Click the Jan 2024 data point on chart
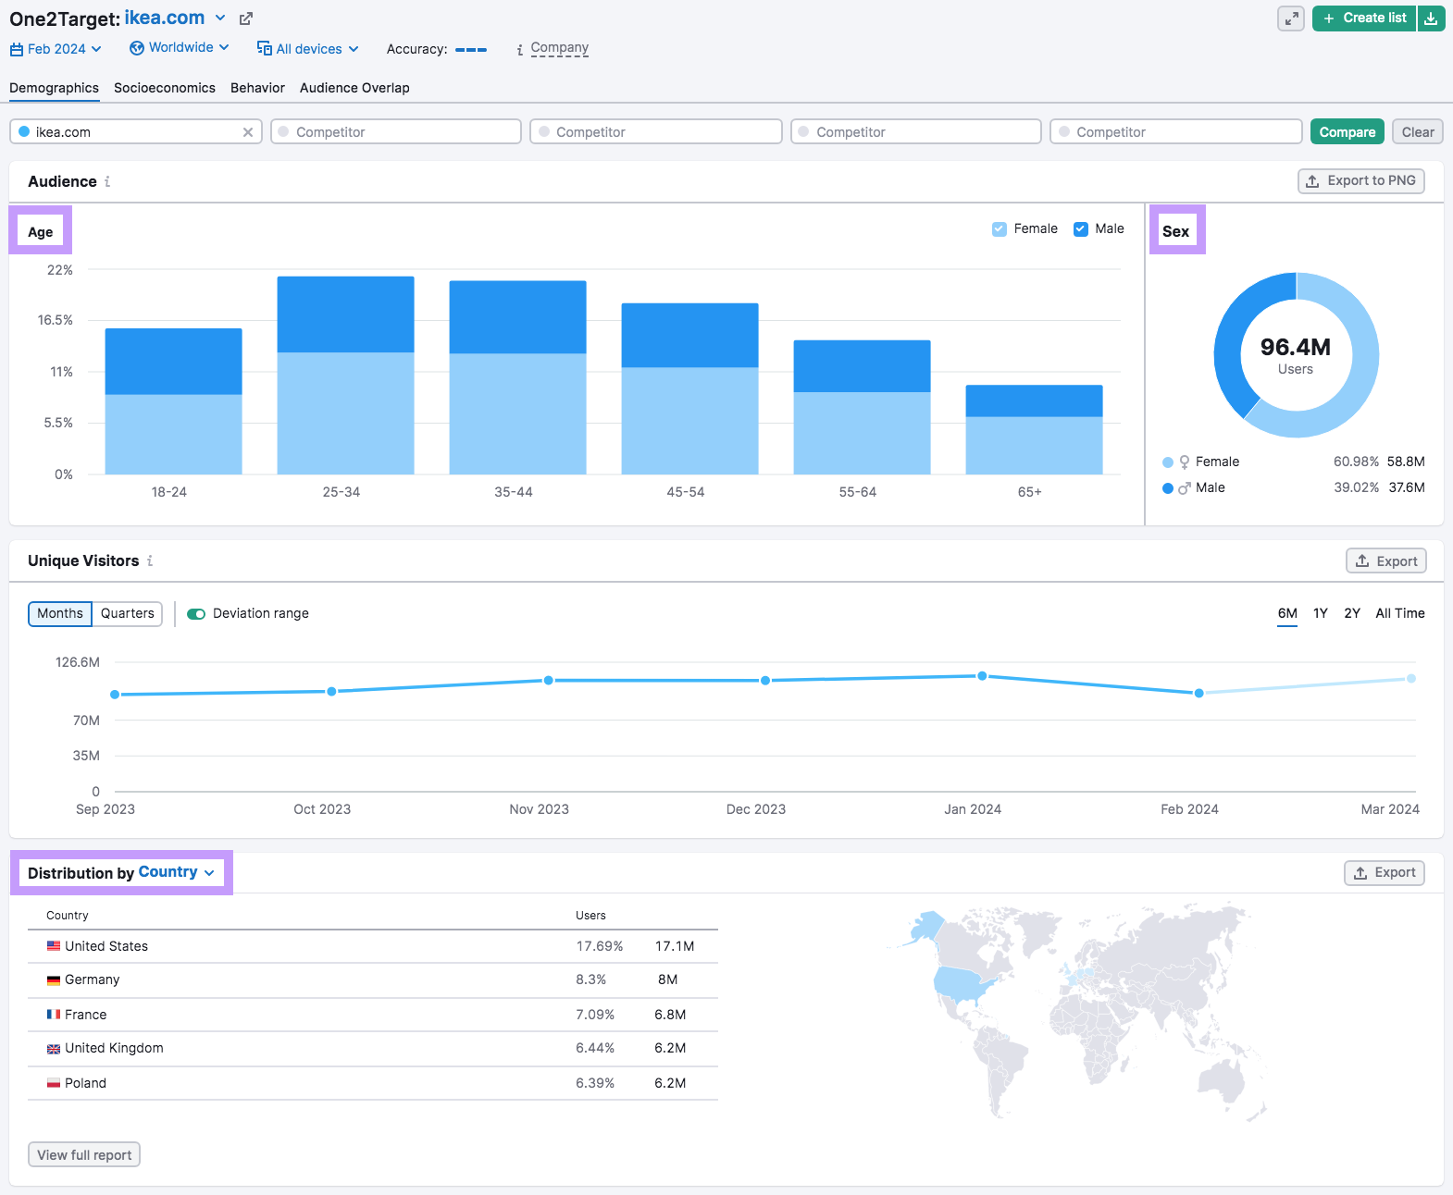The image size is (1453, 1195). 982,676
